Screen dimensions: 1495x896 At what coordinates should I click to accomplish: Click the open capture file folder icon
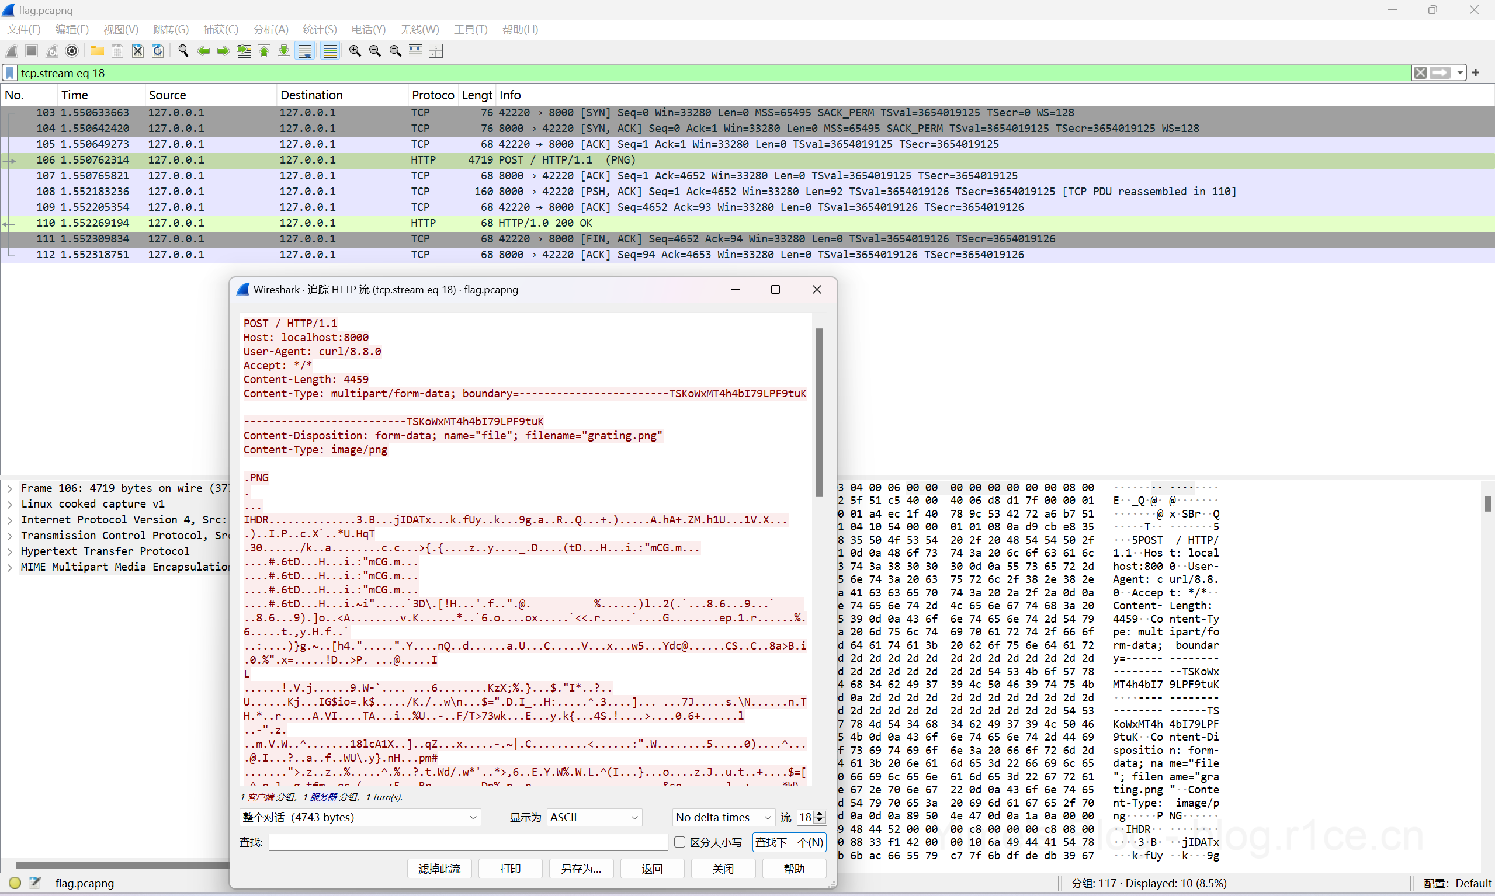tap(97, 51)
